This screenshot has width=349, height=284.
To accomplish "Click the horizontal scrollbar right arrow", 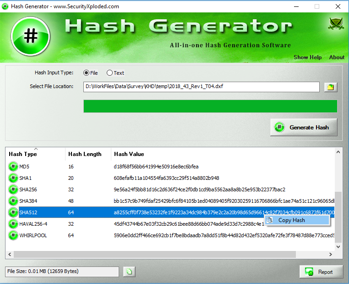I will click(331, 254).
